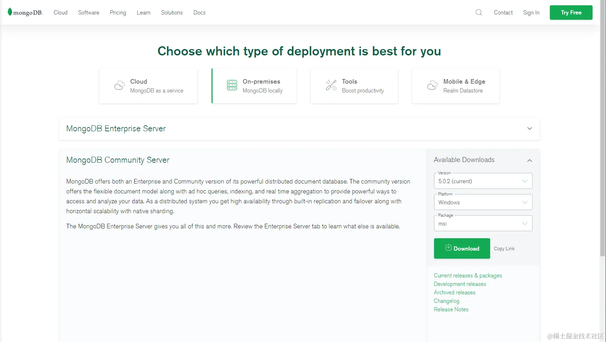This screenshot has height=342, width=606.
Task: Click the Cloud deployment cloud icon
Action: click(x=120, y=85)
